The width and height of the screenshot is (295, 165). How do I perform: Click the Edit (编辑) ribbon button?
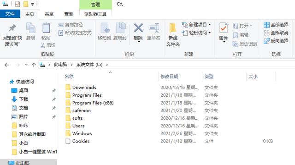click(x=241, y=35)
